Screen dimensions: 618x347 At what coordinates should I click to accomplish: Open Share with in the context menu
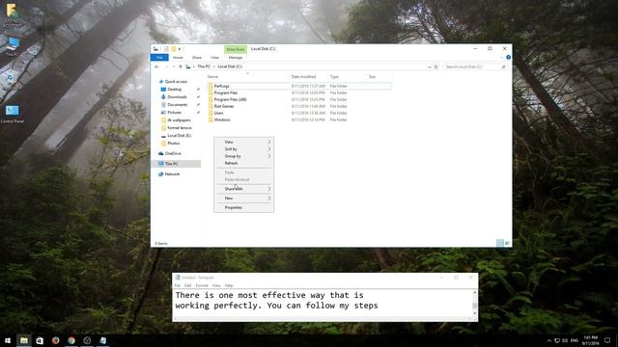click(x=244, y=189)
